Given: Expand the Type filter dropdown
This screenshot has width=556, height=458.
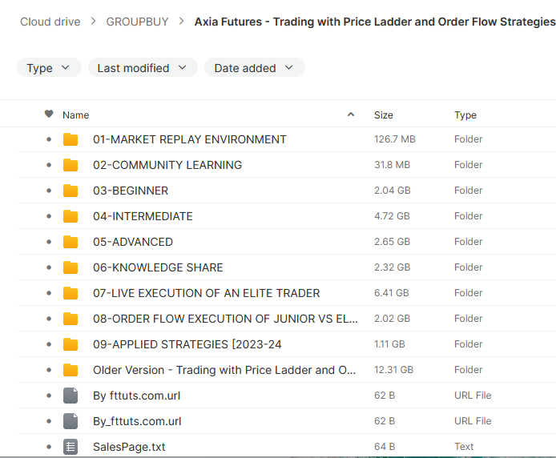Looking at the screenshot, I should click(50, 68).
